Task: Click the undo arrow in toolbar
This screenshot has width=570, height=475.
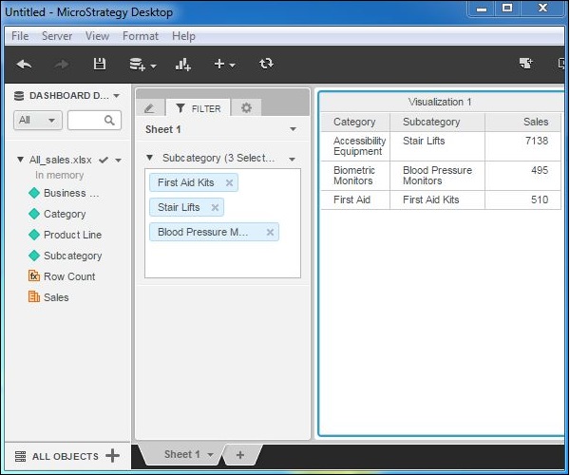Action: [25, 65]
